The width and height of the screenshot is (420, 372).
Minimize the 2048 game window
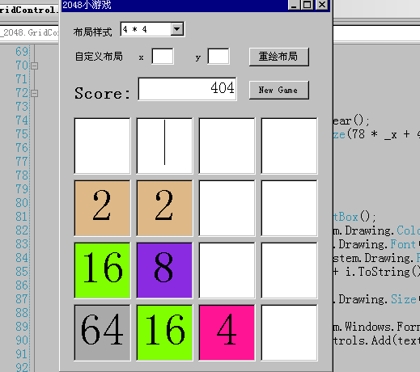pos(294,5)
